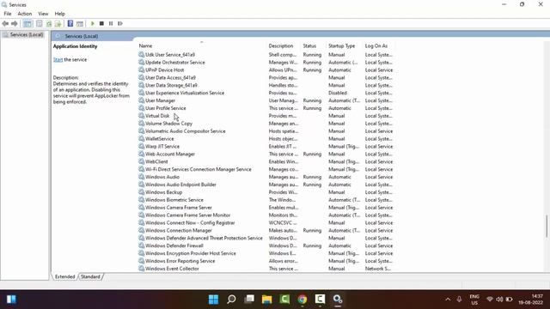Viewport: 550px width, 309px height.
Task: Open the Help toolbar icon
Action: point(70,23)
